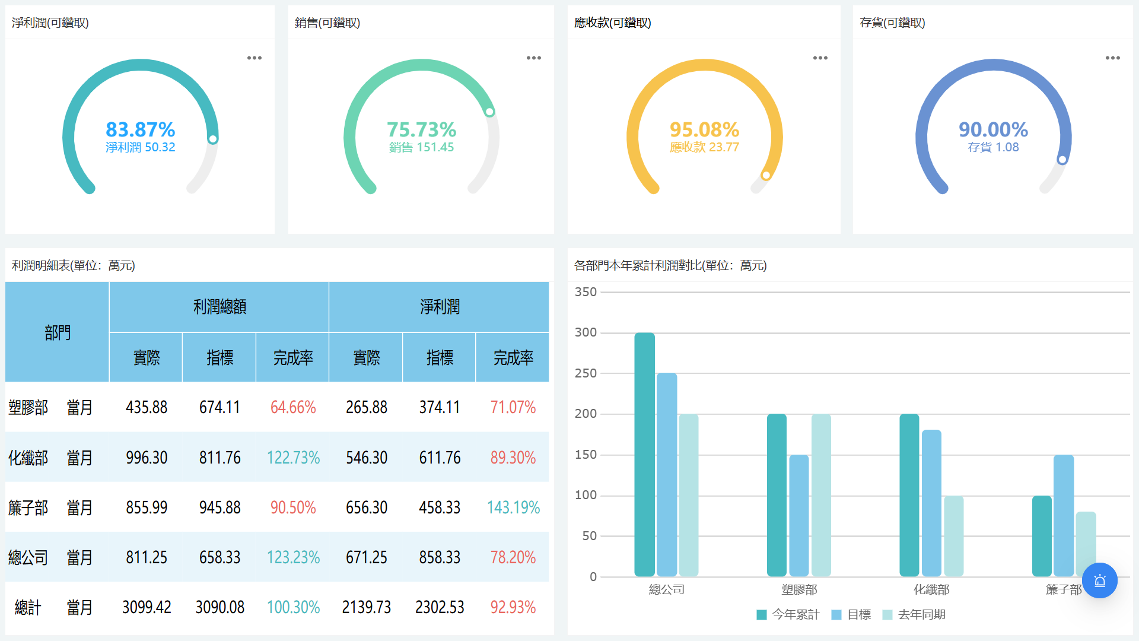Select the 總公司 row label
This screenshot has width=1139, height=641.
28,557
